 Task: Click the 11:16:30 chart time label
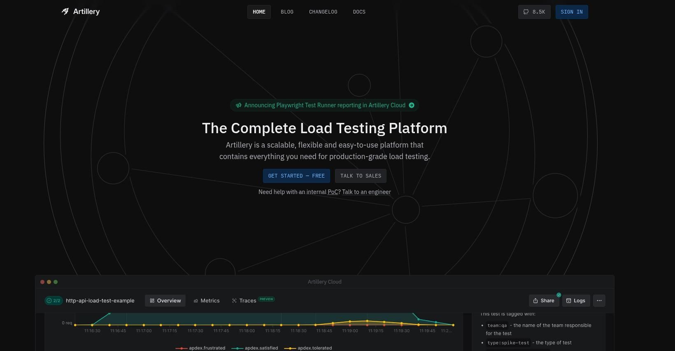92,330
